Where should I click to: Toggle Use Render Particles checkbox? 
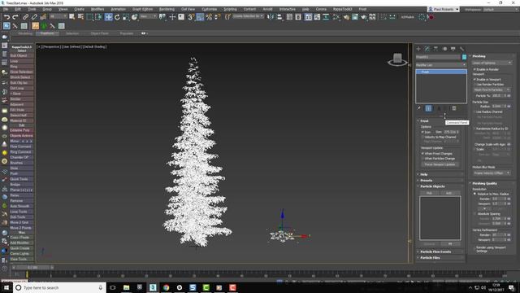474,85
